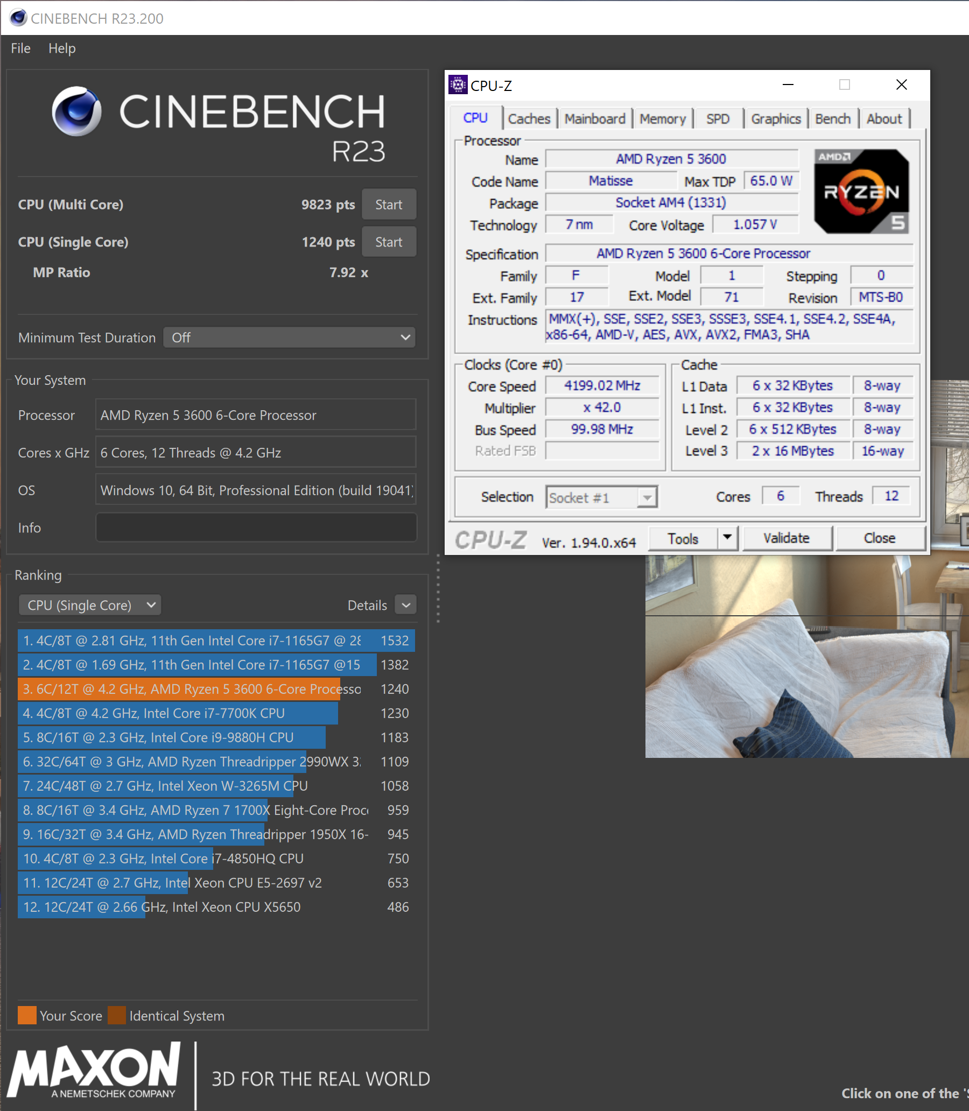Viewport: 969px width, 1111px height.
Task: Open Minimum Test Duration dropdown
Action: click(x=289, y=337)
